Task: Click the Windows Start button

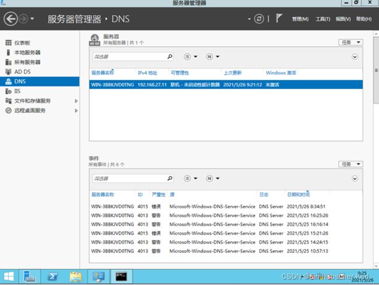Action: [x=9, y=276]
